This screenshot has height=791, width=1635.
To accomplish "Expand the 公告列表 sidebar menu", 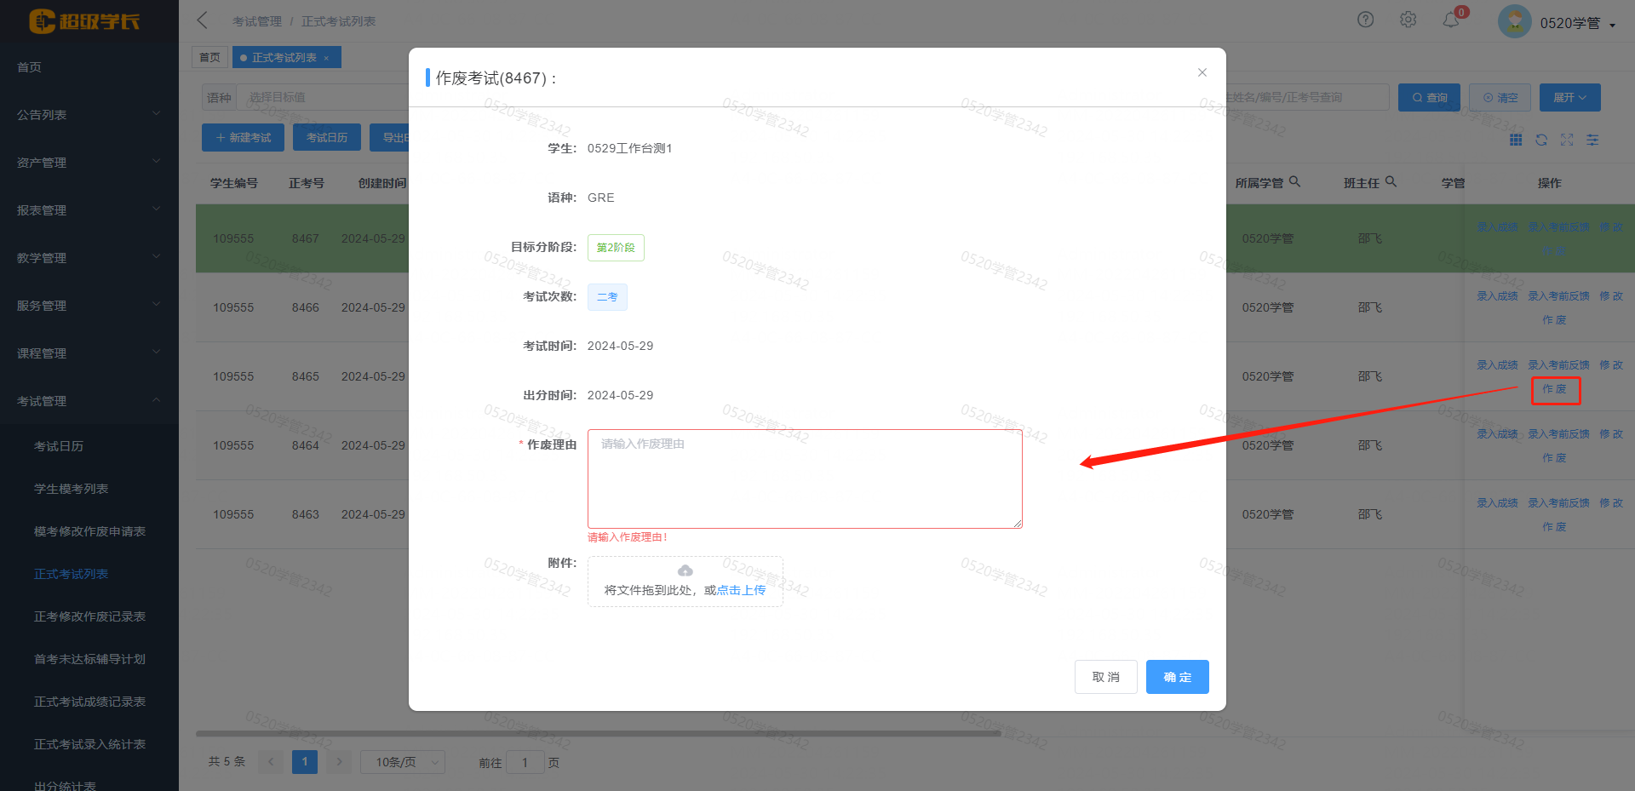I will [89, 114].
